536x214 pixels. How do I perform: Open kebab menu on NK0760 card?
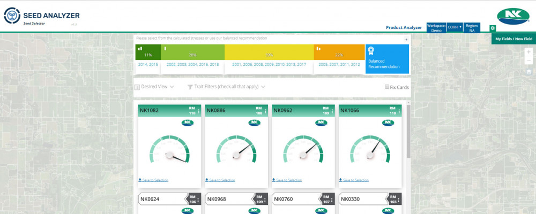coord(332,200)
